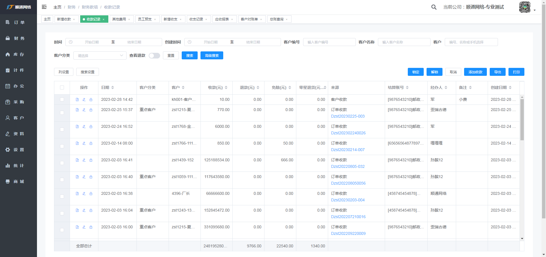Image resolution: width=546 pixels, height=257 pixels.
Task: Close the 新增收款 tab with its x
Action: click(74, 19)
